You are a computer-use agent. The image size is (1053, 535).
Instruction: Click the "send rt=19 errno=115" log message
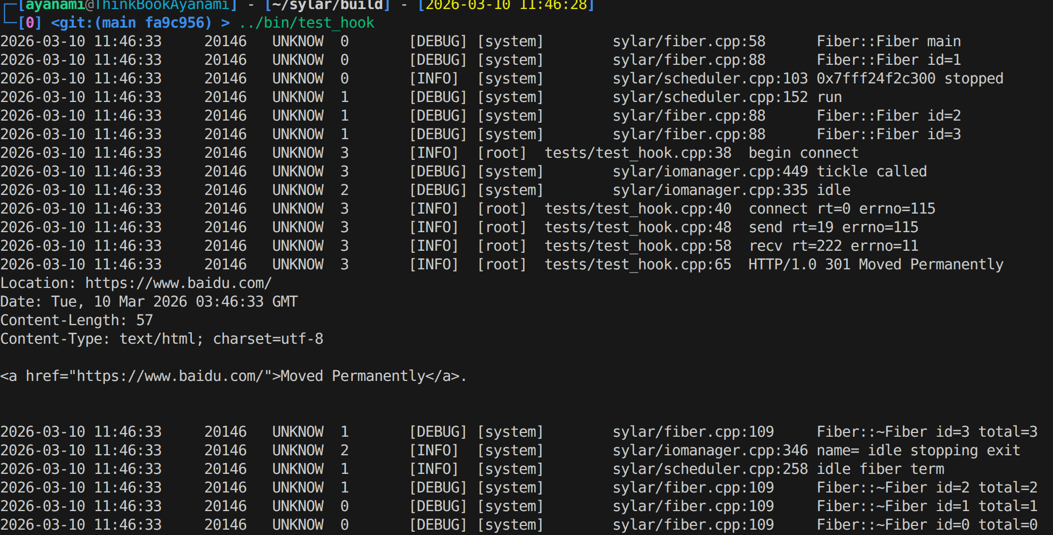(x=833, y=227)
